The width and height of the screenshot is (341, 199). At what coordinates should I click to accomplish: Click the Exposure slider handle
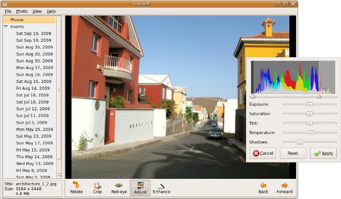pos(309,104)
